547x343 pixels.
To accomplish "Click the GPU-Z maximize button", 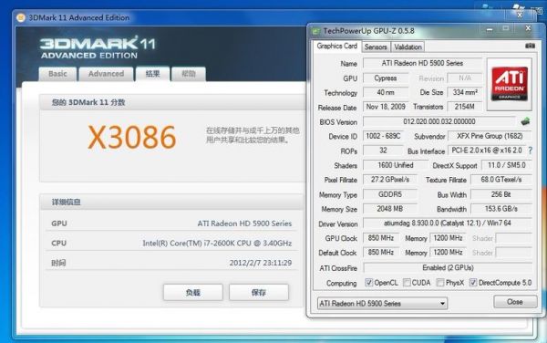I will click(506, 28).
